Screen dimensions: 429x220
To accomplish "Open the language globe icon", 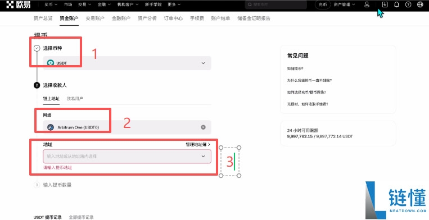I will (420, 4).
